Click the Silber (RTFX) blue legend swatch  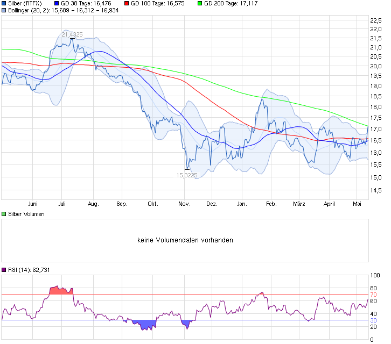point(4,3)
